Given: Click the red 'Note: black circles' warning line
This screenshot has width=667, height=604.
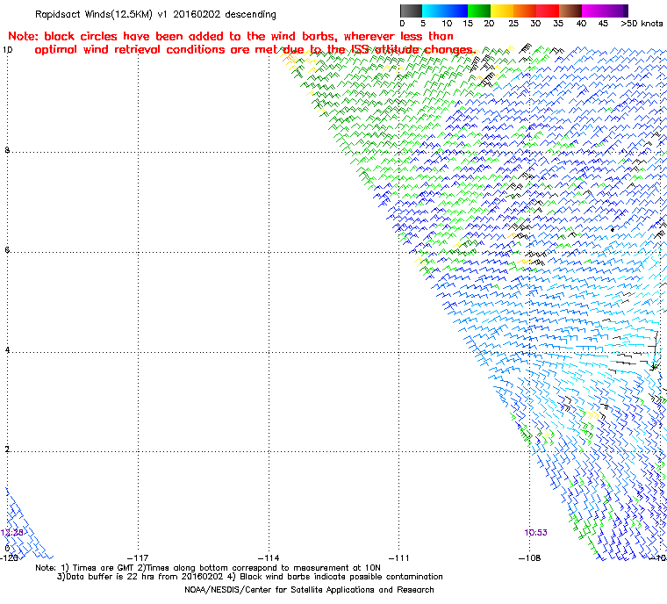Looking at the screenshot, I should (x=231, y=36).
